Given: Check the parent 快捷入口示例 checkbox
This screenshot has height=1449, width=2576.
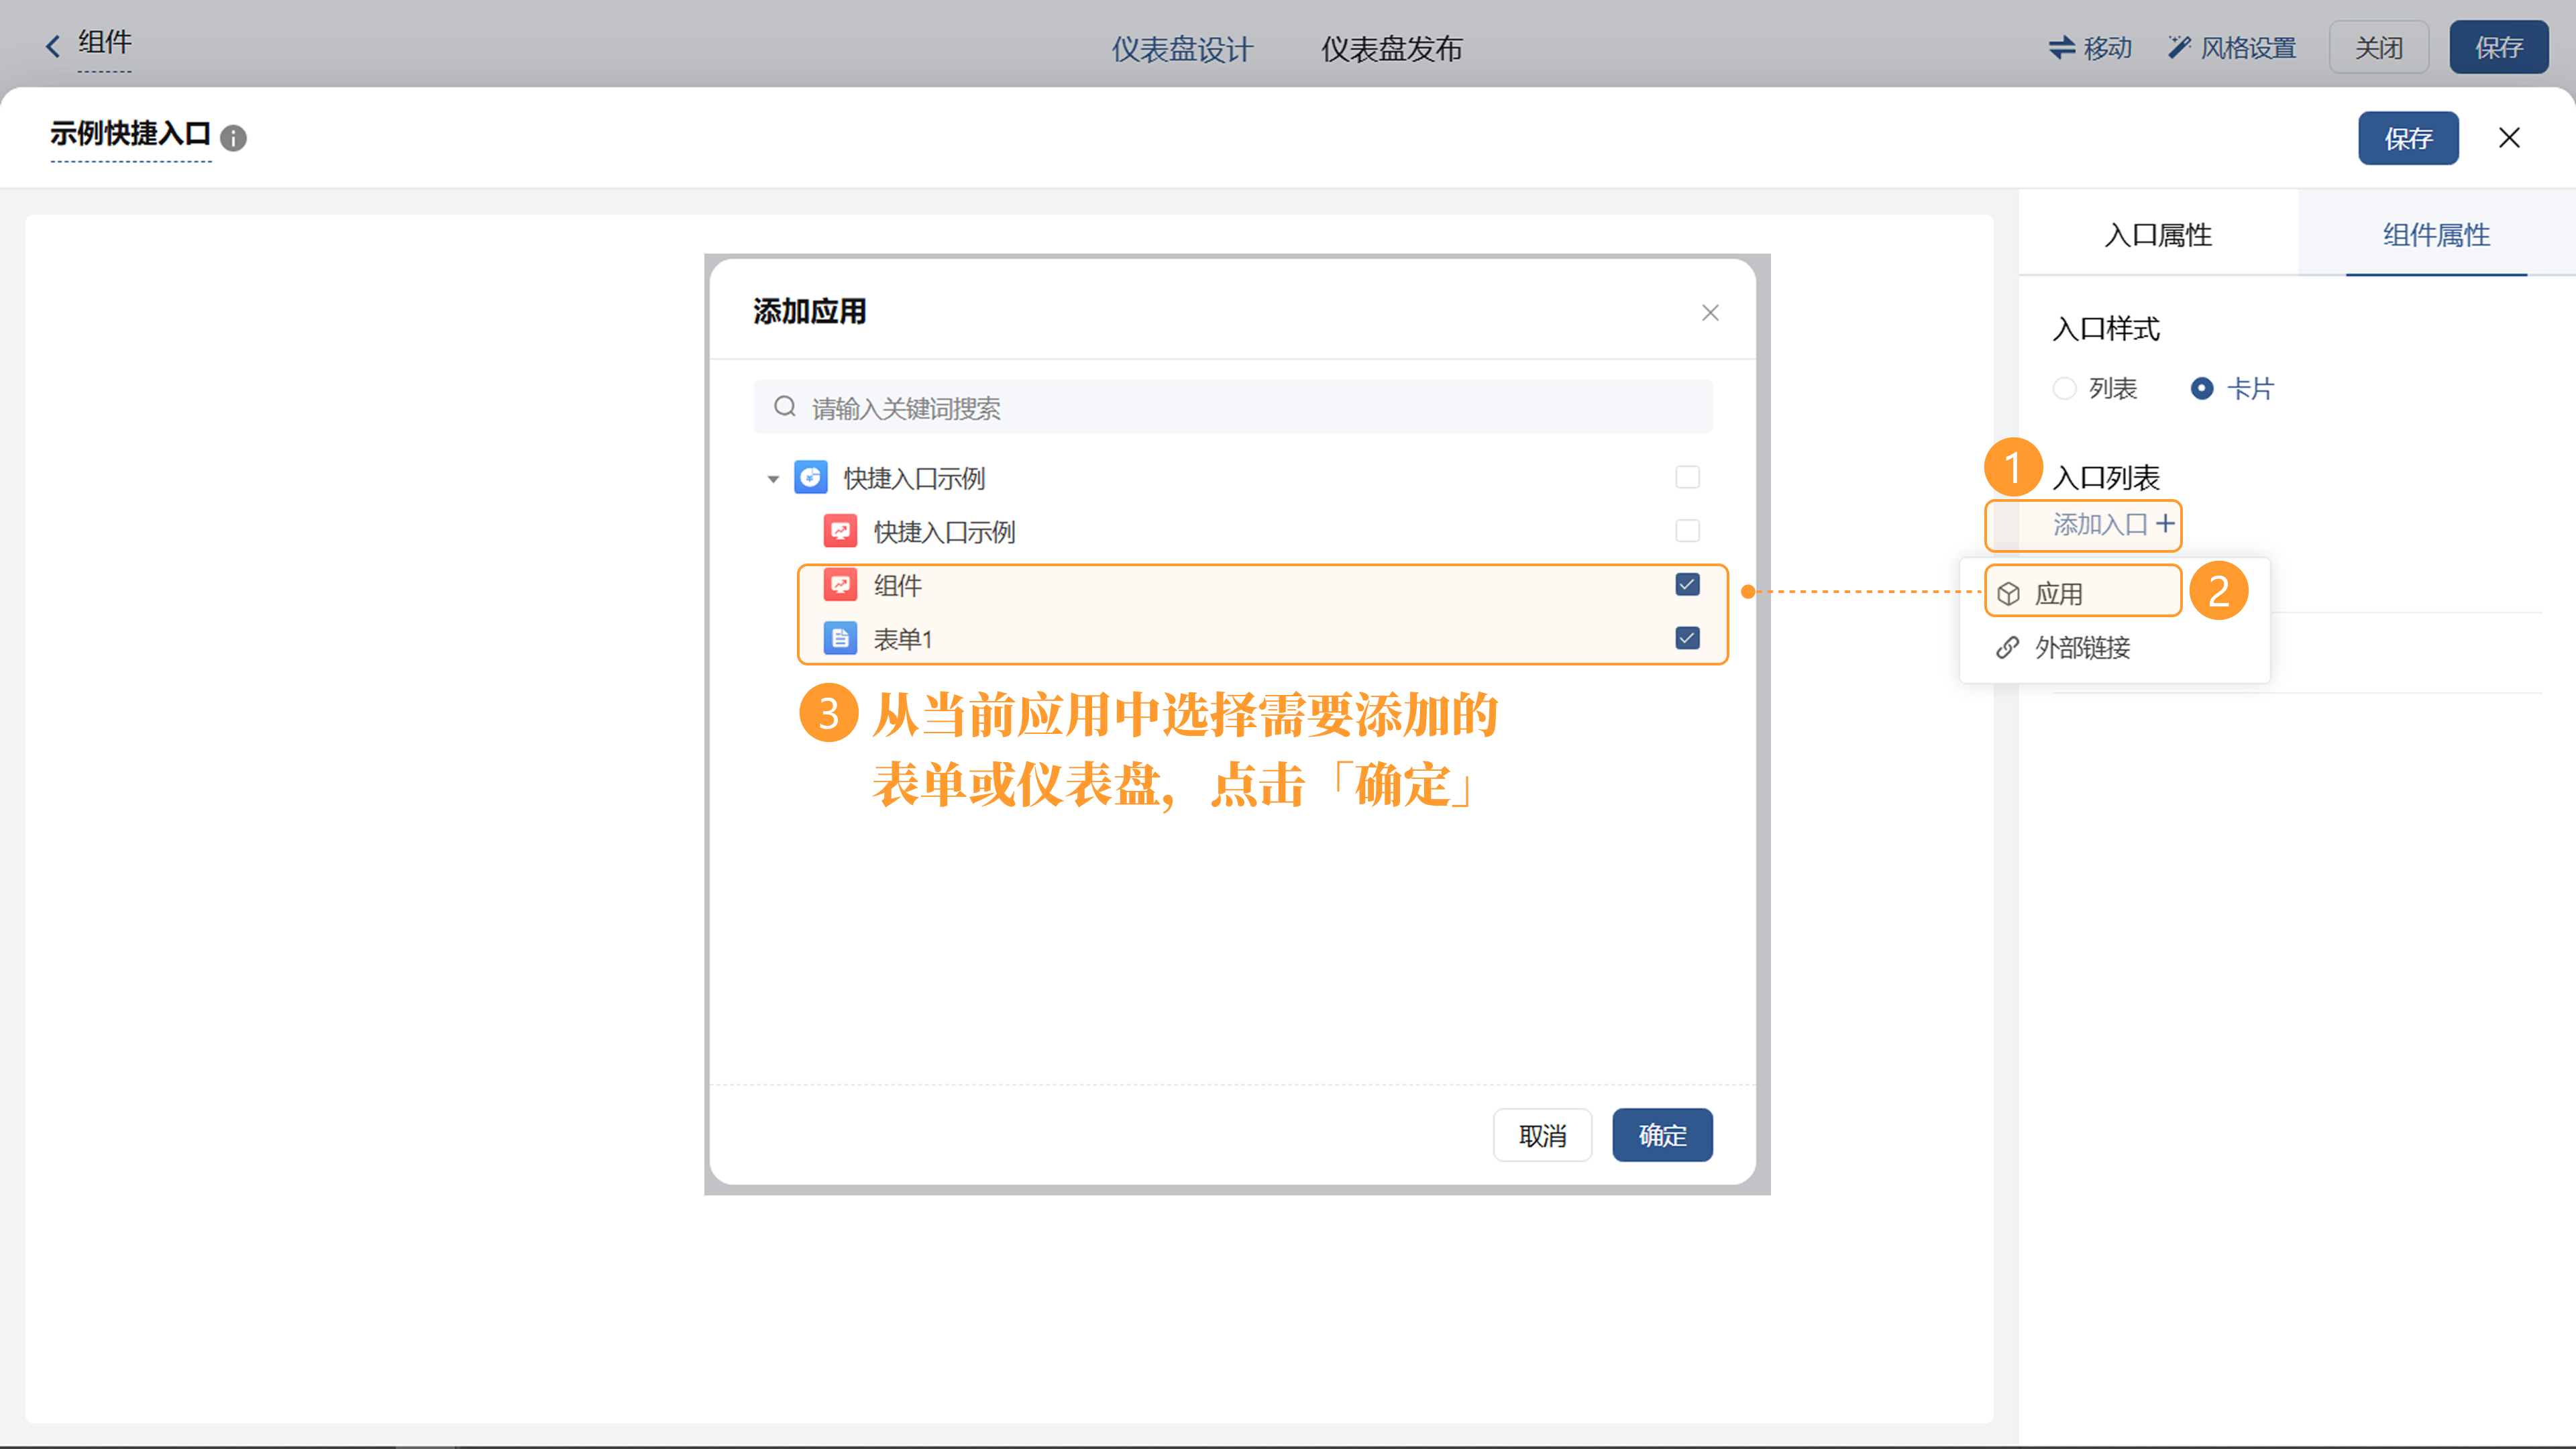Looking at the screenshot, I should click(x=1688, y=477).
